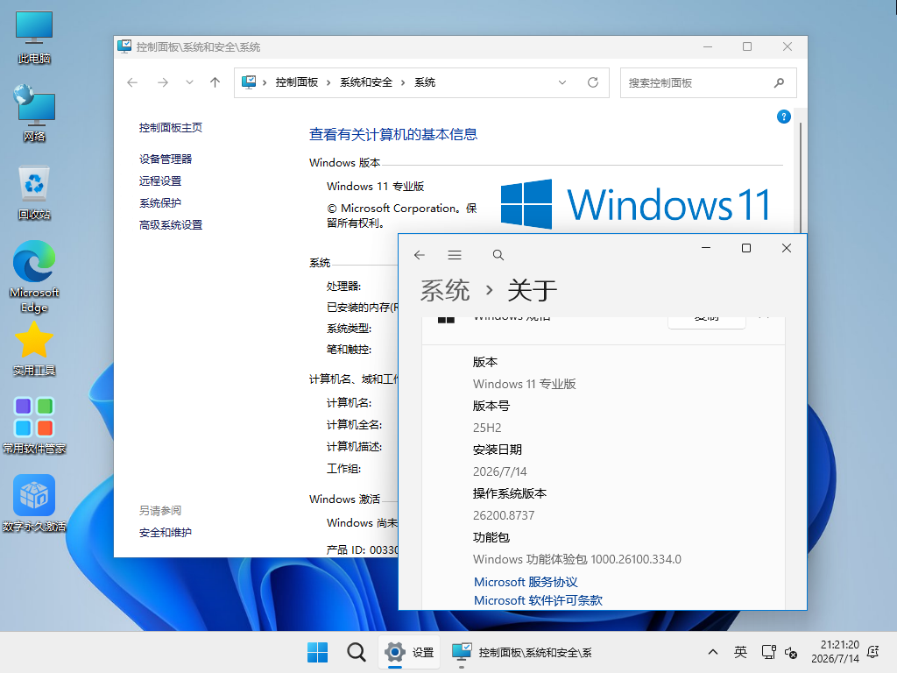Image resolution: width=897 pixels, height=673 pixels.
Task: Select the 25H2 version number text
Action: [x=487, y=428]
